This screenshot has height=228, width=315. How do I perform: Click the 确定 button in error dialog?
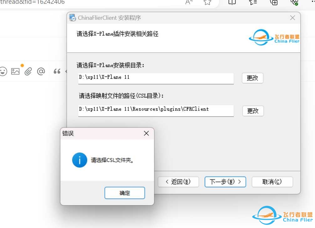tap(125, 193)
